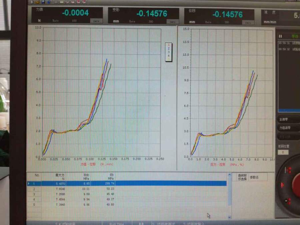Click the curve legend box on force chart
Viewport: 300px width, 225px height.
pos(169,52)
